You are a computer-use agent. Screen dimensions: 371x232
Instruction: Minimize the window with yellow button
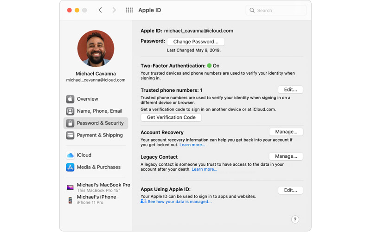77,10
